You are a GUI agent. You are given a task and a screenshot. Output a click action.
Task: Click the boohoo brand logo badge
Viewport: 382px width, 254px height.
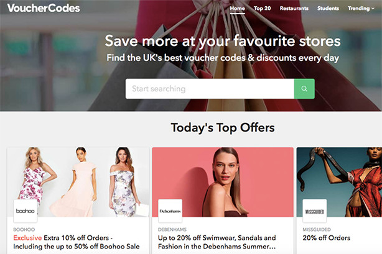26,211
